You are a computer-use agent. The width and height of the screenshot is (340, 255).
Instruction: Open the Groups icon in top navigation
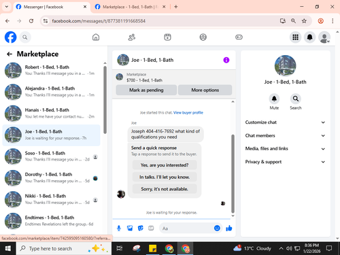203,37
